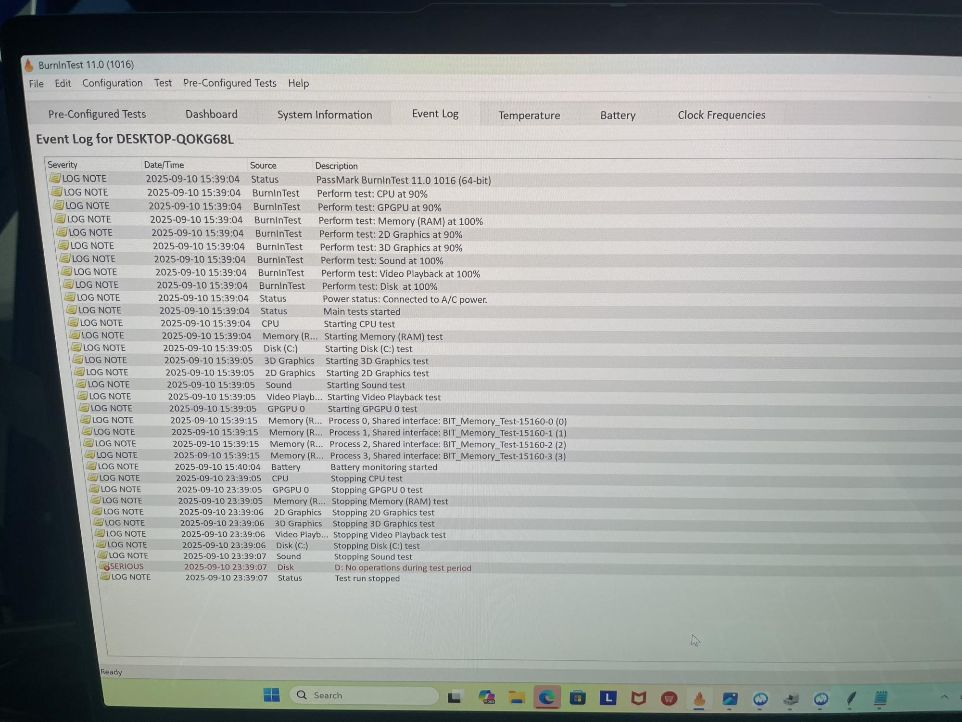Click the log note icon of 'Main tests started' row
This screenshot has height=722, width=962.
coord(71,309)
